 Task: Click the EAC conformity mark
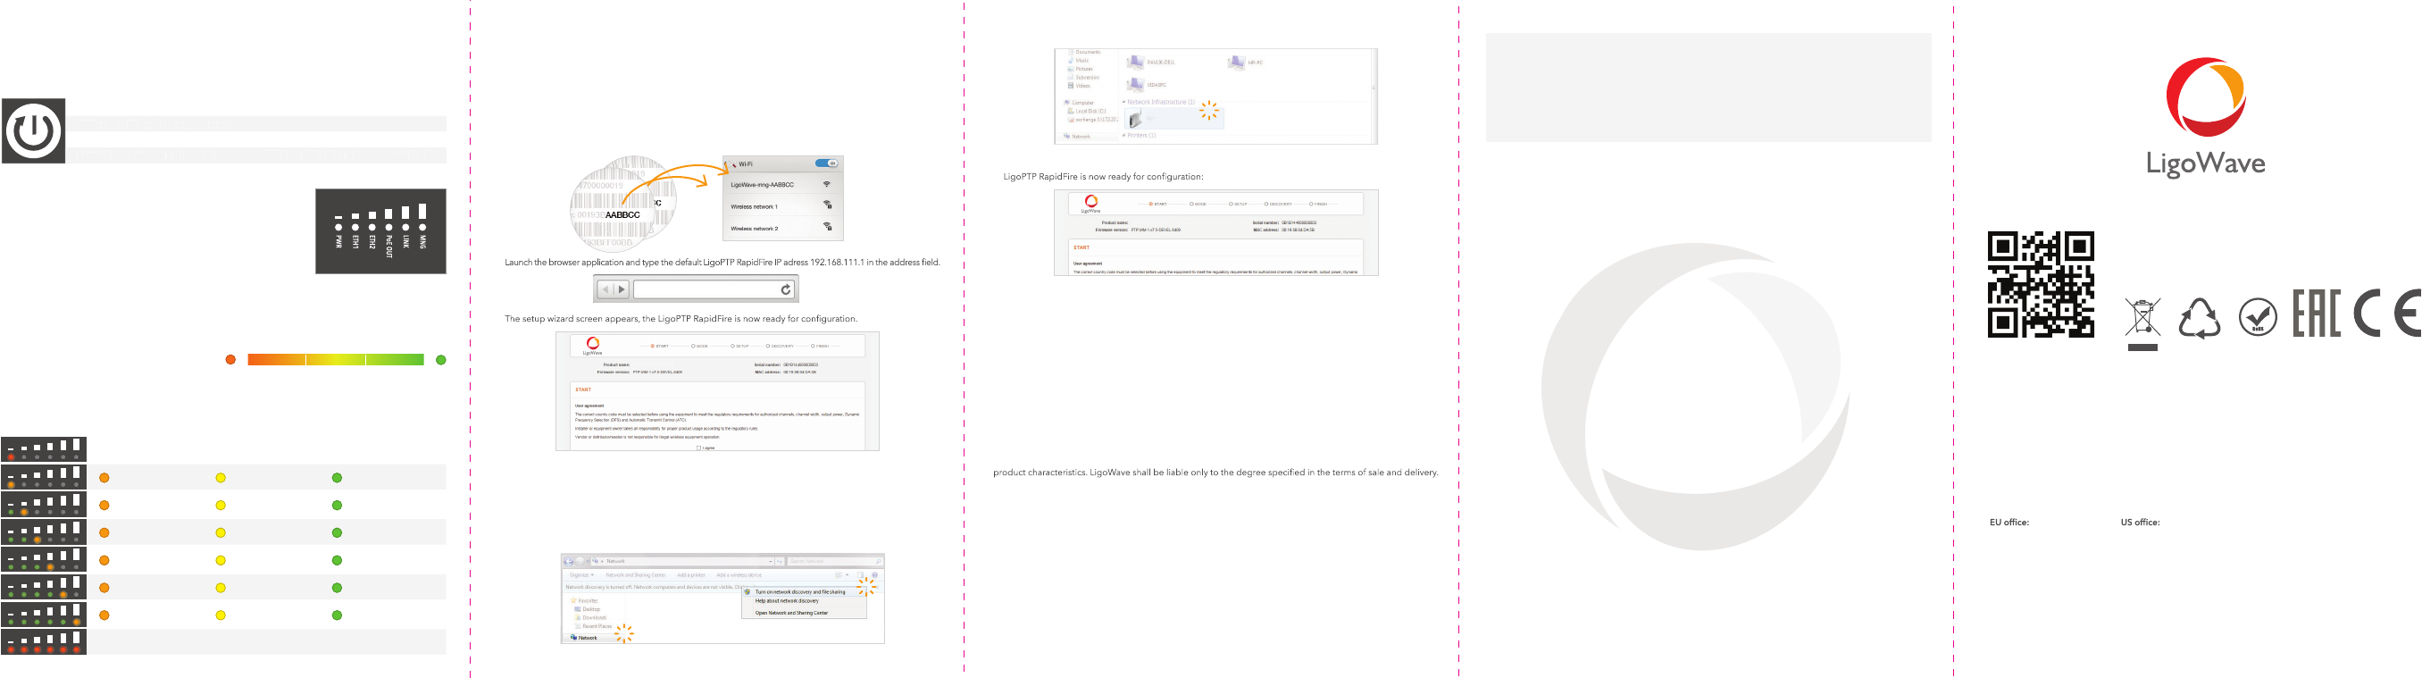click(2316, 312)
